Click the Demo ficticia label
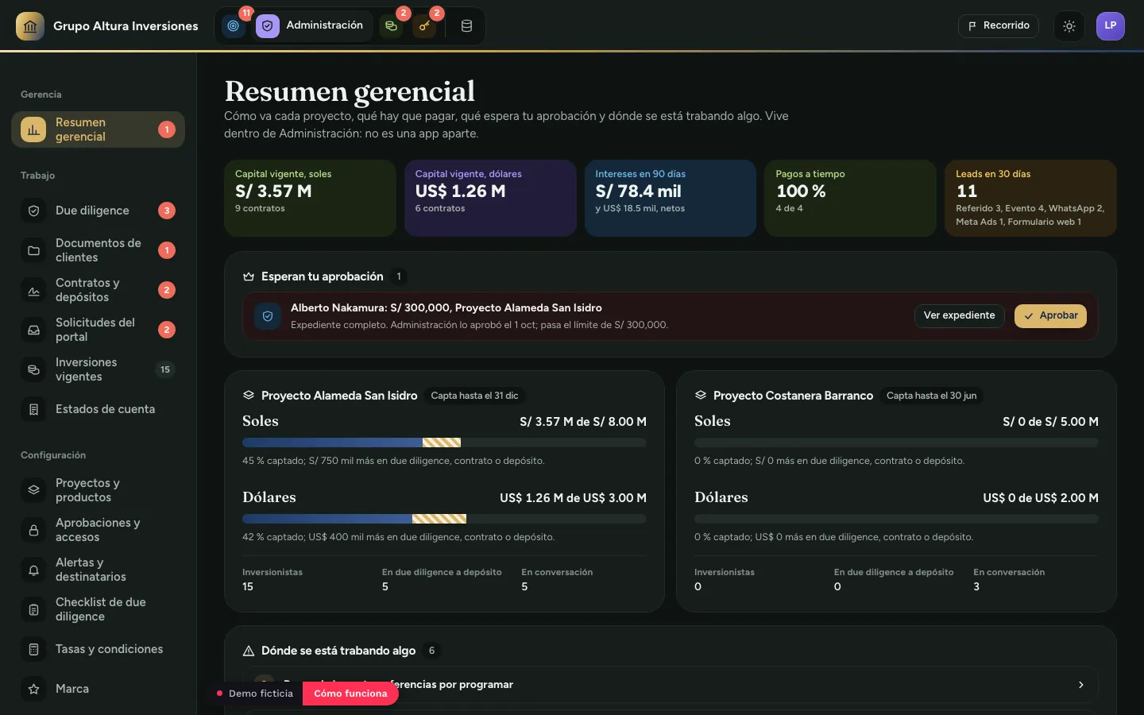 [261, 694]
